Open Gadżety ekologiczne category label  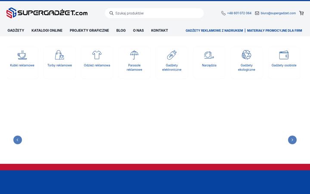(x=246, y=68)
